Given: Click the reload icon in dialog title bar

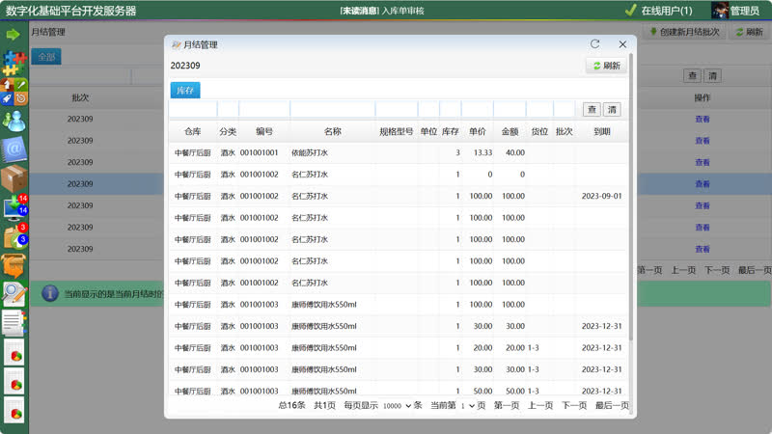Looking at the screenshot, I should 595,44.
